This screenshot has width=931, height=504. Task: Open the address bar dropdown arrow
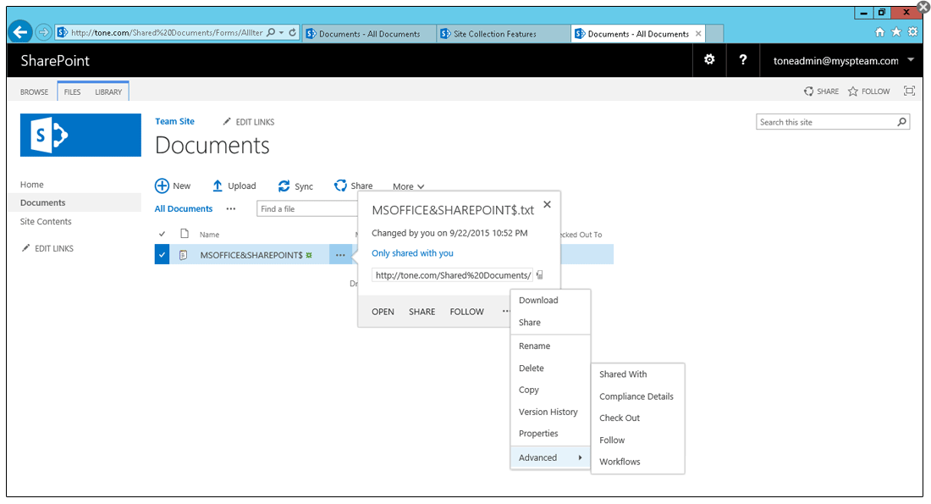(282, 33)
